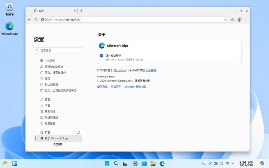Open File Explorer in taskbar

153,163
